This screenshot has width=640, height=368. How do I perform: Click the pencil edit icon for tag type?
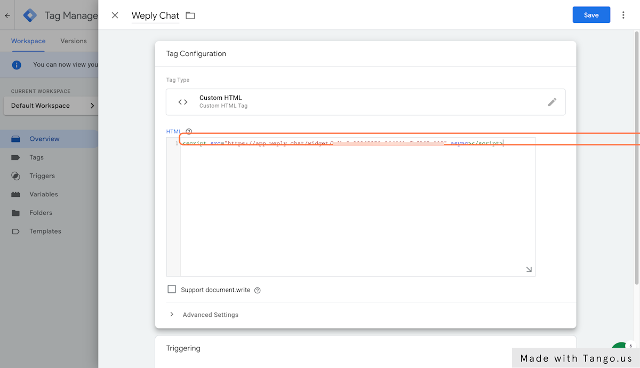point(552,102)
